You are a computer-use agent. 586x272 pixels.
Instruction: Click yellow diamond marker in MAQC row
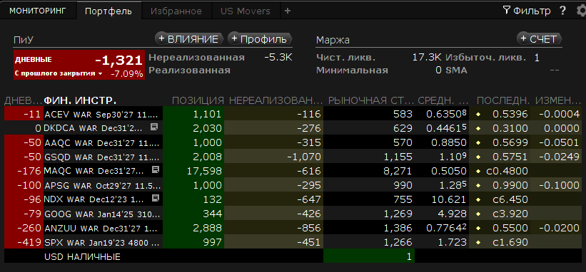pos(478,171)
